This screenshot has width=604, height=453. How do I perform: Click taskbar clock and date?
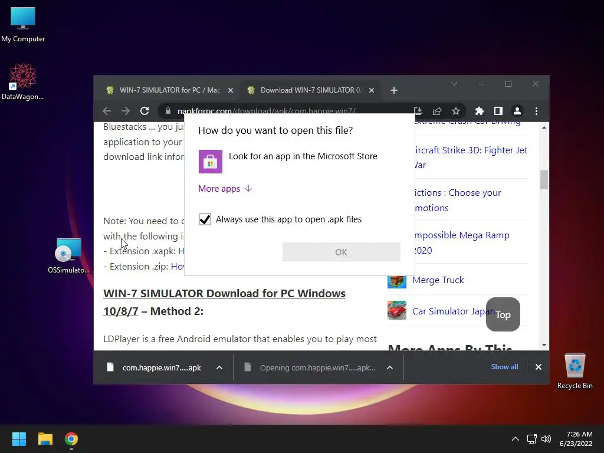576,439
